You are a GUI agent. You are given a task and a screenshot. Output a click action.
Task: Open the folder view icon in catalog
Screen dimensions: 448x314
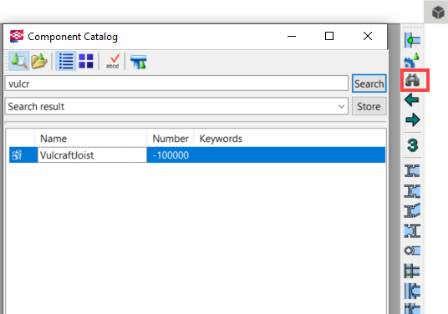38,61
